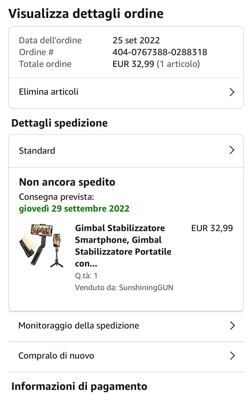Click the order date 25 set 2022
This screenshot has width=252, height=395.
click(136, 40)
